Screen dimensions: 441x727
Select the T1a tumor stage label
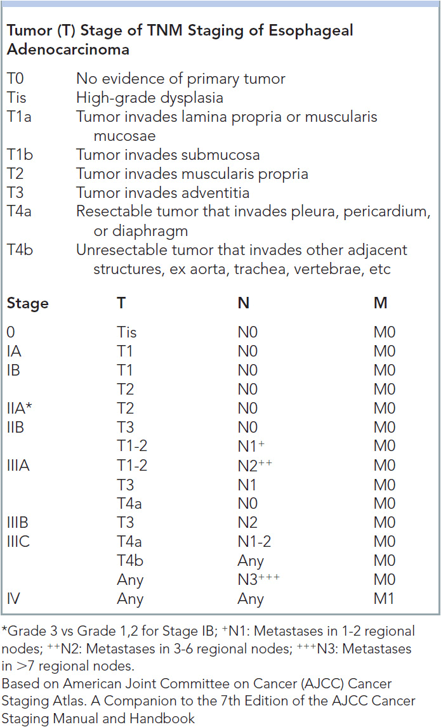click(x=20, y=117)
